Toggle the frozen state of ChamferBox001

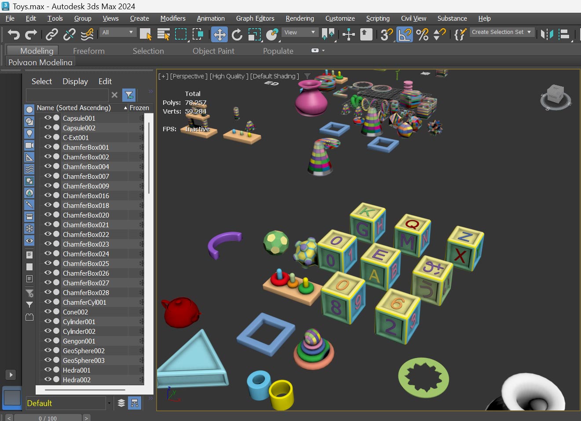pos(141,148)
